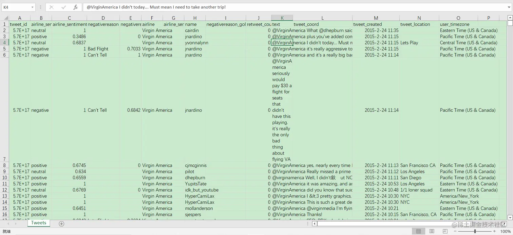The height and width of the screenshot is (235, 513).
Task: Select the cell with value 0.6842
Action: [x=131, y=110]
